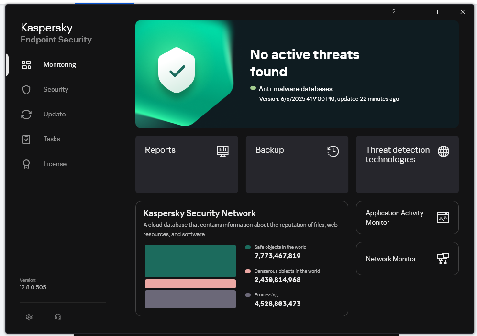Open Application Activity Monitor
The image size is (477, 336).
click(407, 218)
